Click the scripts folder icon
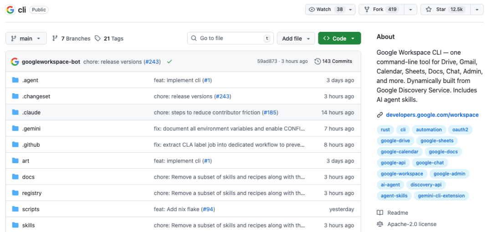This screenshot has width=492, height=232. 15,209
